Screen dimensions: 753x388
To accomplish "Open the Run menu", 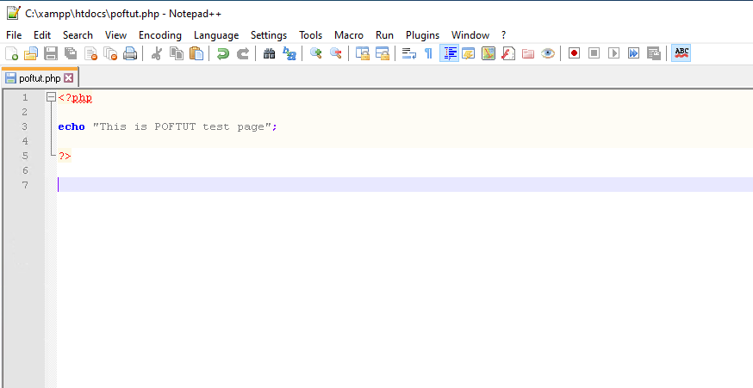I will click(x=384, y=35).
